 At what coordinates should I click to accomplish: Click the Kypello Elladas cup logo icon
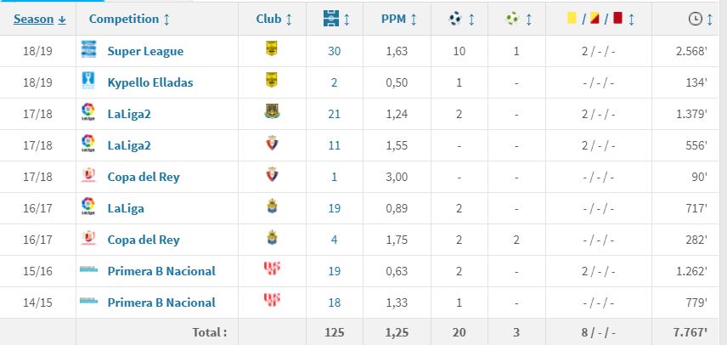tap(87, 82)
